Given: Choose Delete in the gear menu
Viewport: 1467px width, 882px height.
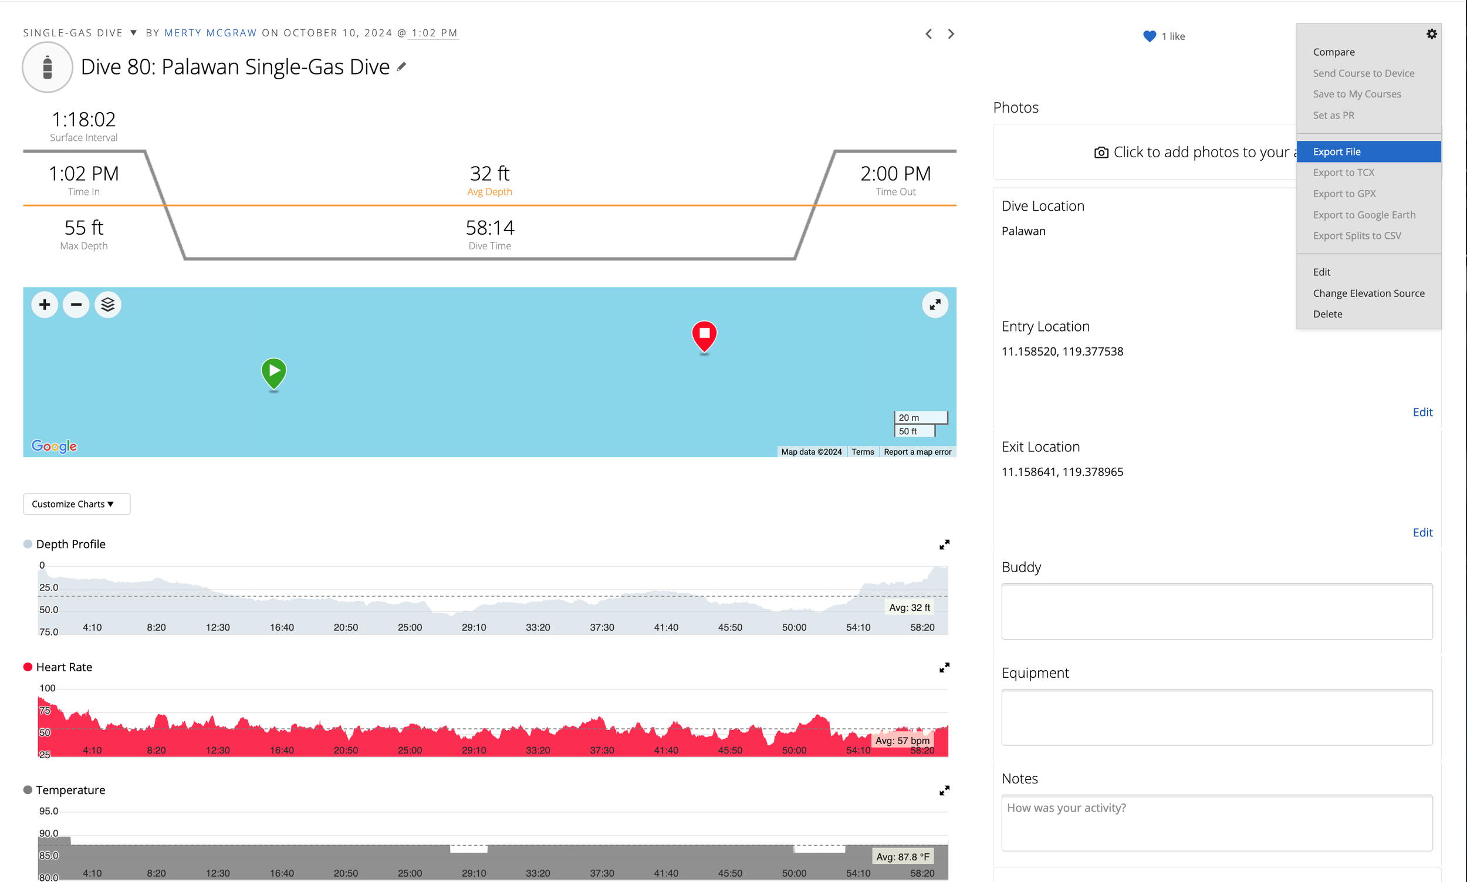Looking at the screenshot, I should click(1327, 314).
